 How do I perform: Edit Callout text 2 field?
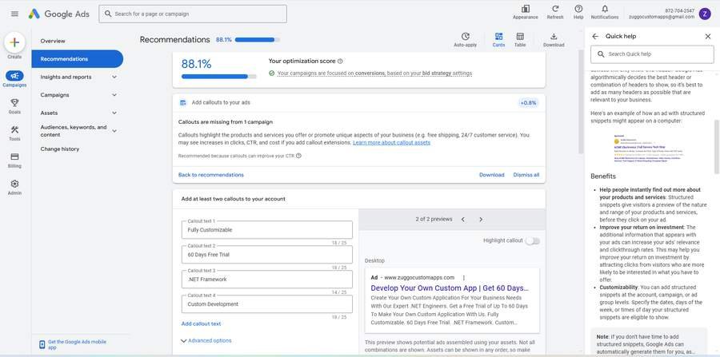pyautogui.click(x=266, y=254)
